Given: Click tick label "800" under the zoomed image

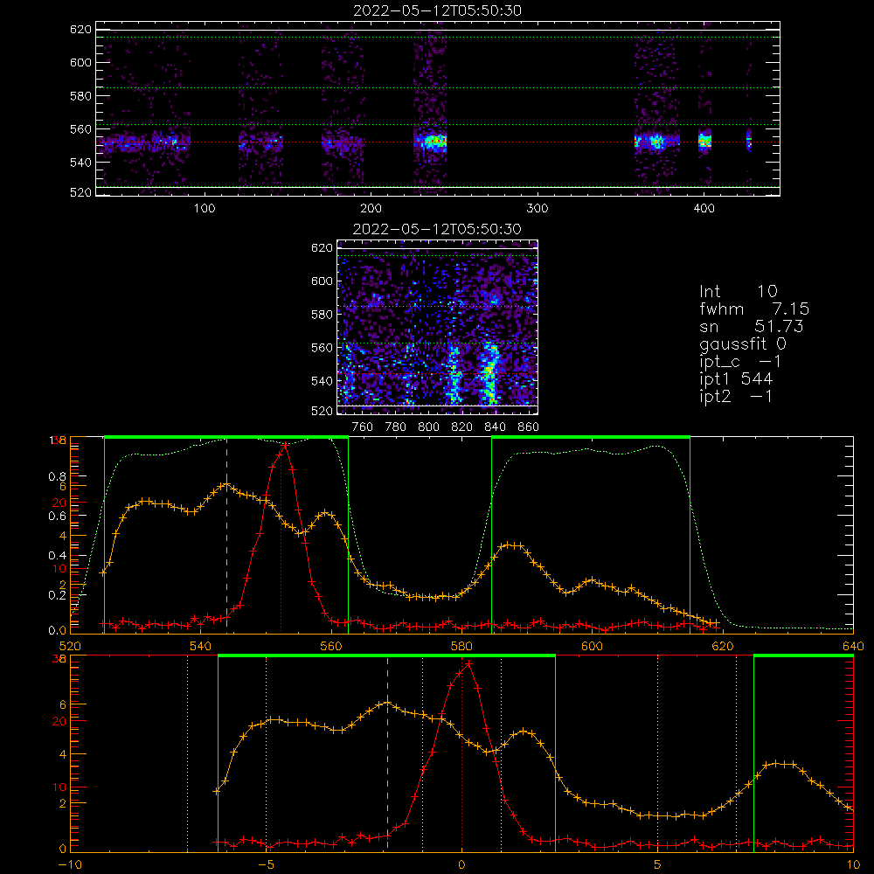Looking at the screenshot, I should [x=428, y=427].
